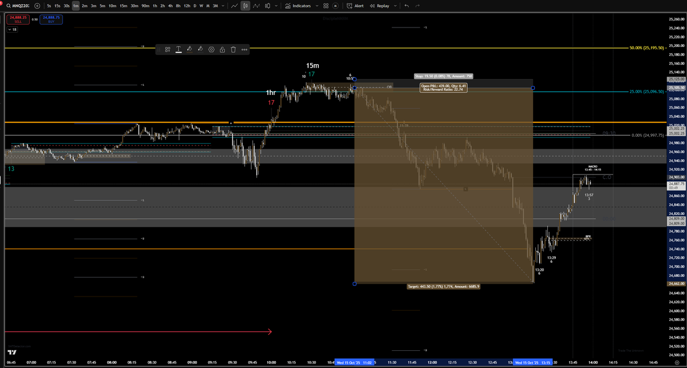Collapse the indicator legend showing 18
687x368 pixels.
[x=12, y=29]
